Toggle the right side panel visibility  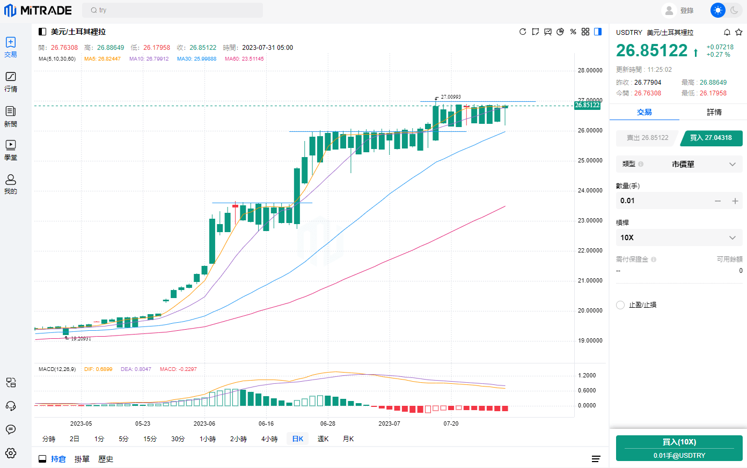(x=598, y=32)
